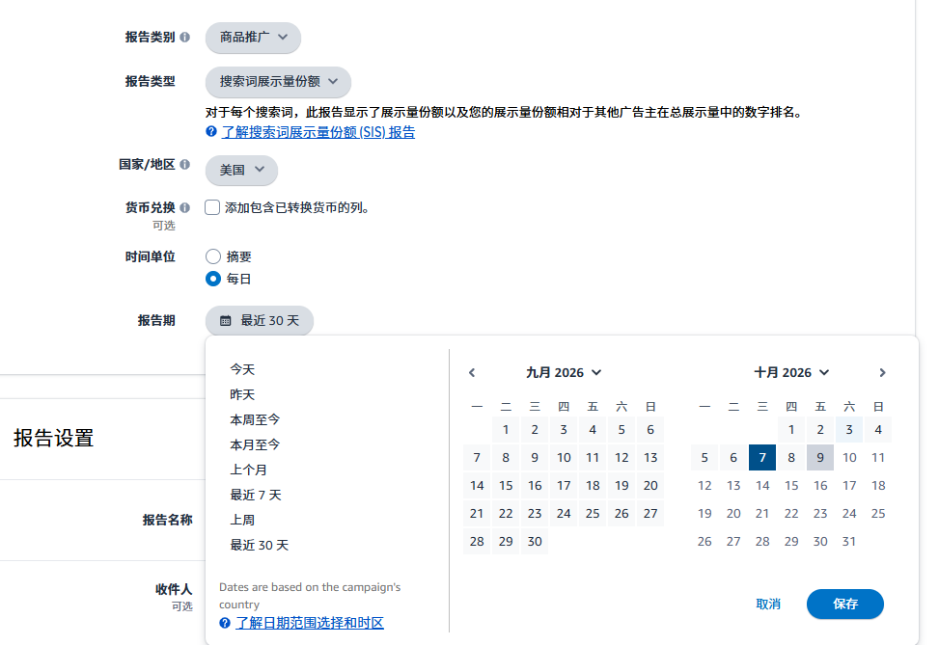939x645 pixels.
Task: Select September 28 in the calendar
Action: click(x=477, y=542)
